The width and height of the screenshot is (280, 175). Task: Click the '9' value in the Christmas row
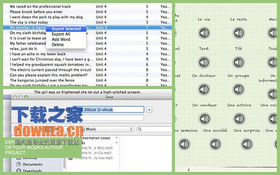click(147, 59)
